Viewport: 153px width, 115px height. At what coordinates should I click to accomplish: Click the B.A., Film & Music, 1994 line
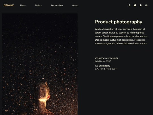[x=106, y=69]
